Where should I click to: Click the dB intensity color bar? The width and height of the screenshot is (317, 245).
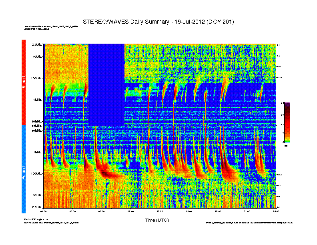[287, 122]
